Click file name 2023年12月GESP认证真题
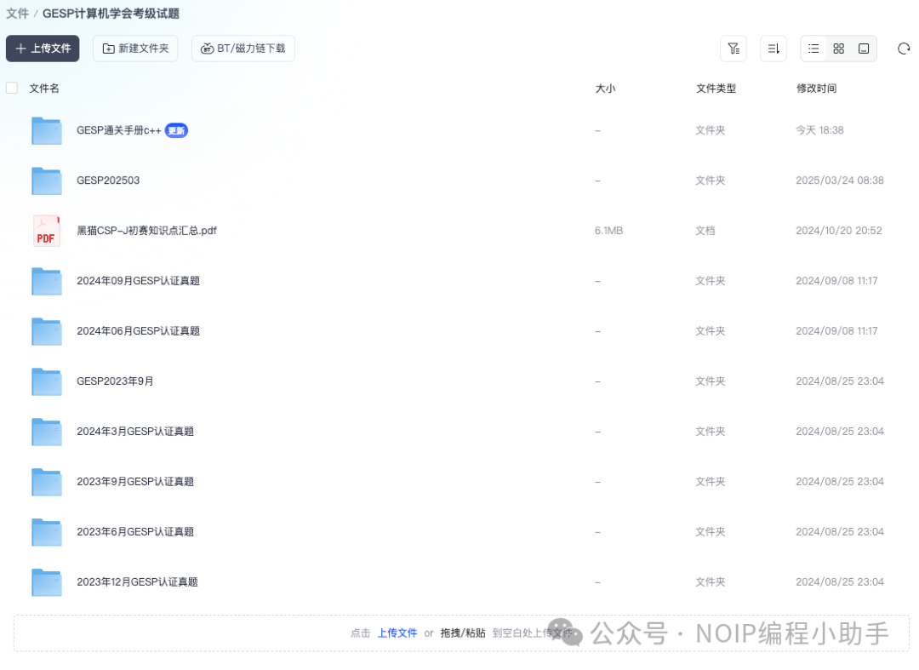Screen dimensions: 919x670 coord(137,582)
